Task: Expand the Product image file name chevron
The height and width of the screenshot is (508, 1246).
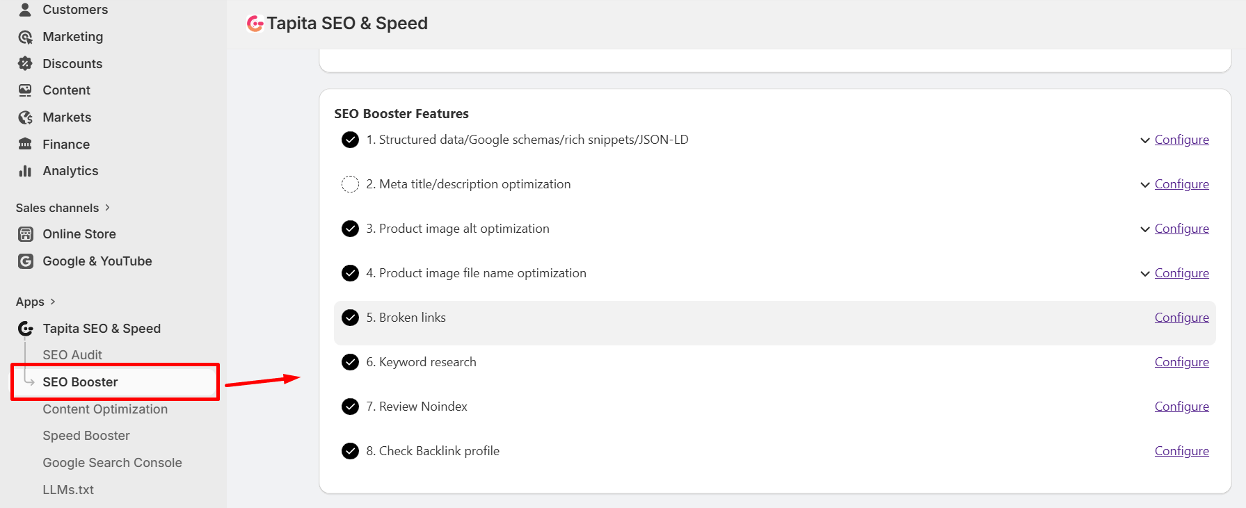Action: [x=1144, y=274]
